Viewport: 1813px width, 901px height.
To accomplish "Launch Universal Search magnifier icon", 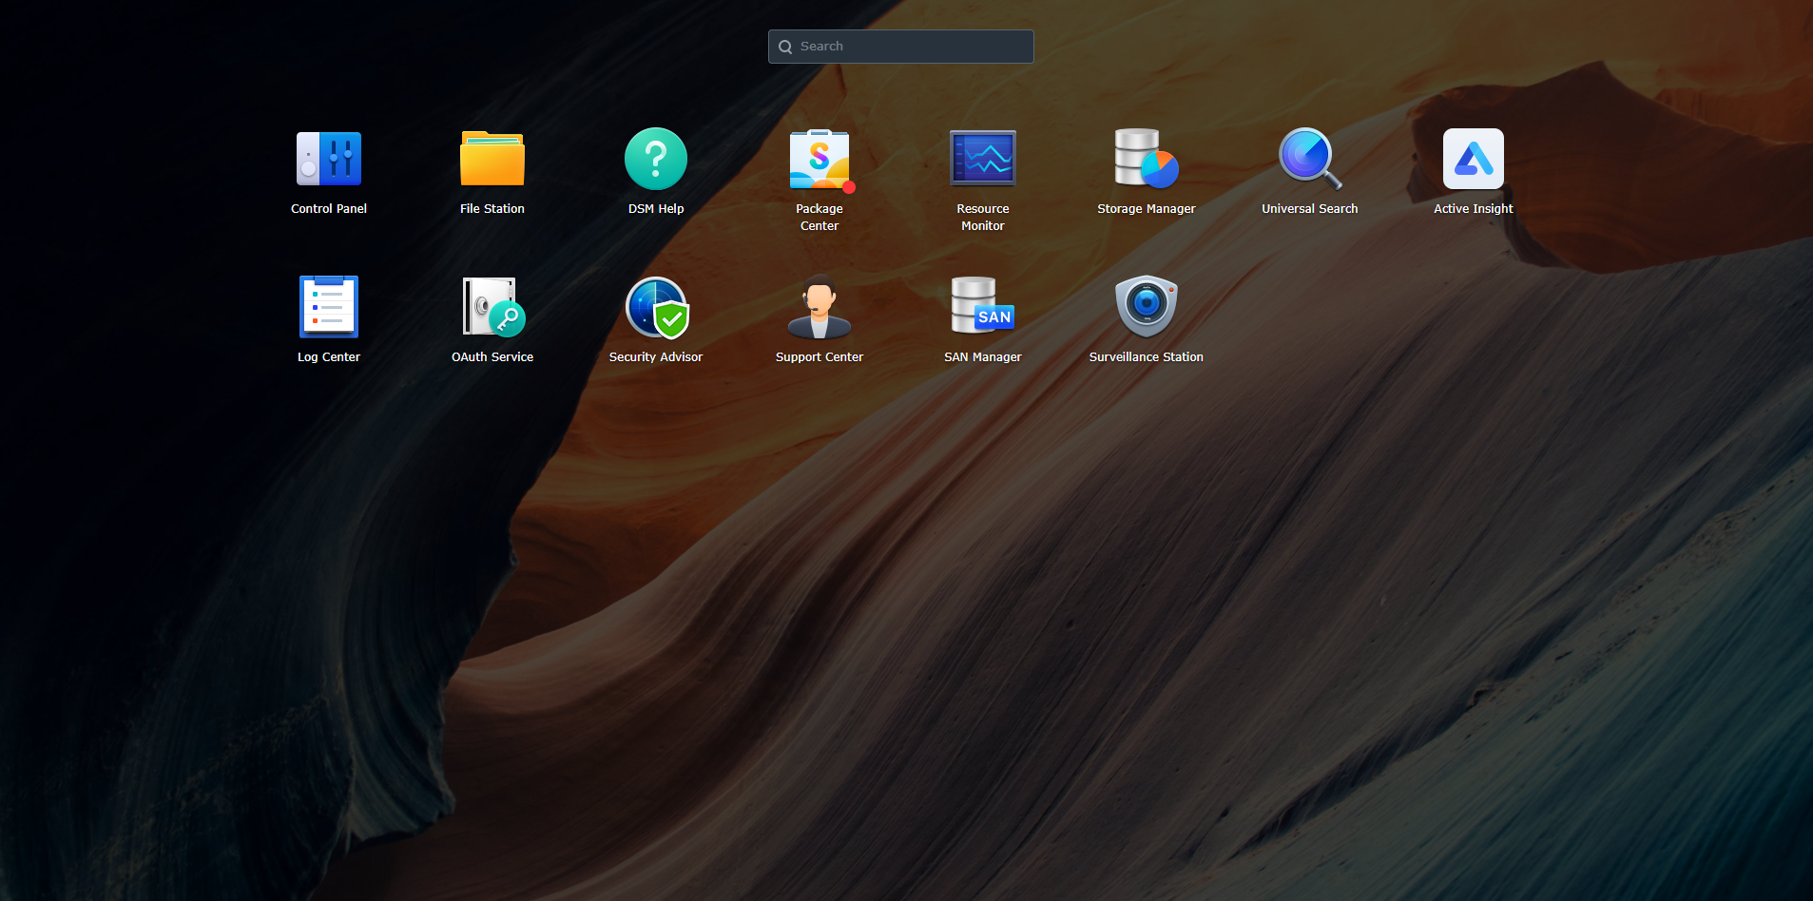I will (x=1309, y=159).
